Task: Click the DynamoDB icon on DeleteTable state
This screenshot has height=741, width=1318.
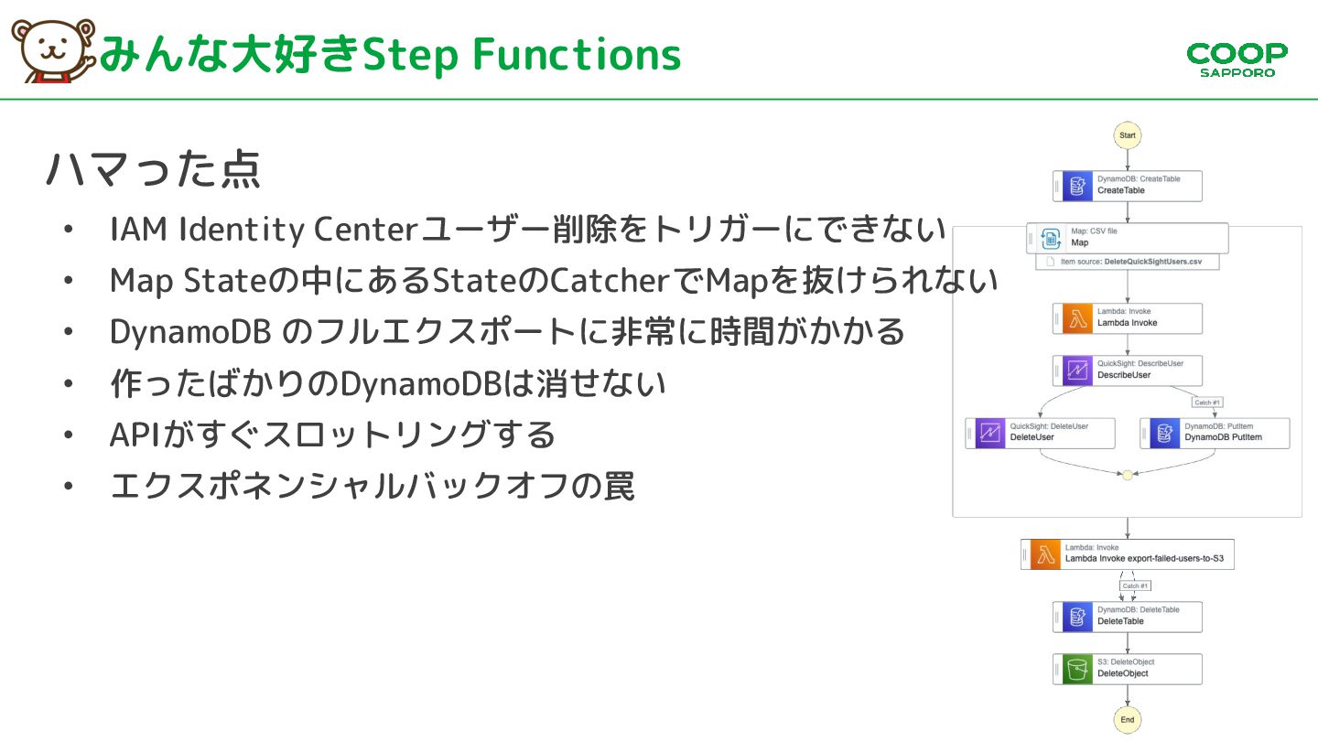Action: (1076, 617)
